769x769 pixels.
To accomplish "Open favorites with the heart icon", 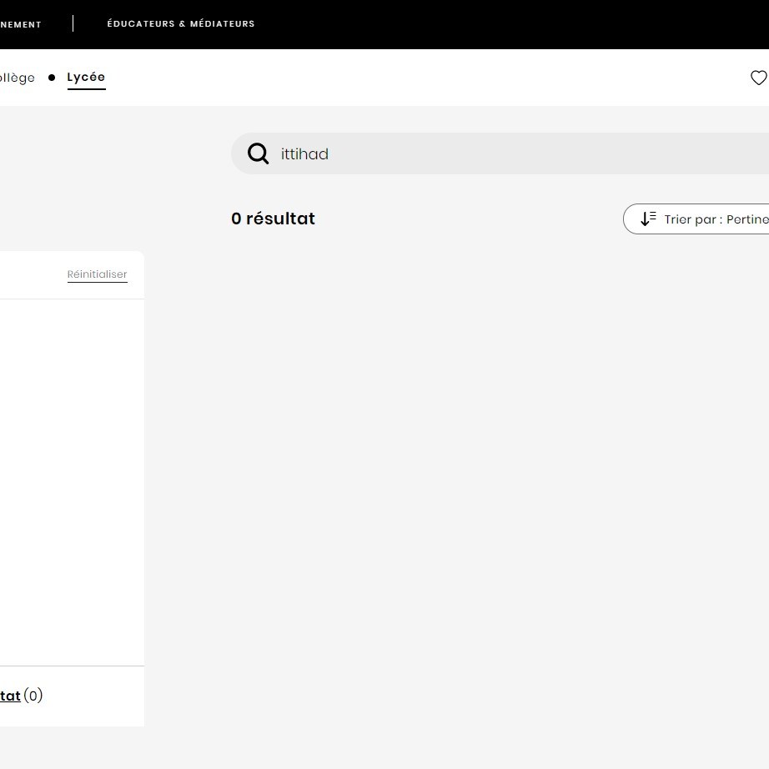I will (x=759, y=78).
